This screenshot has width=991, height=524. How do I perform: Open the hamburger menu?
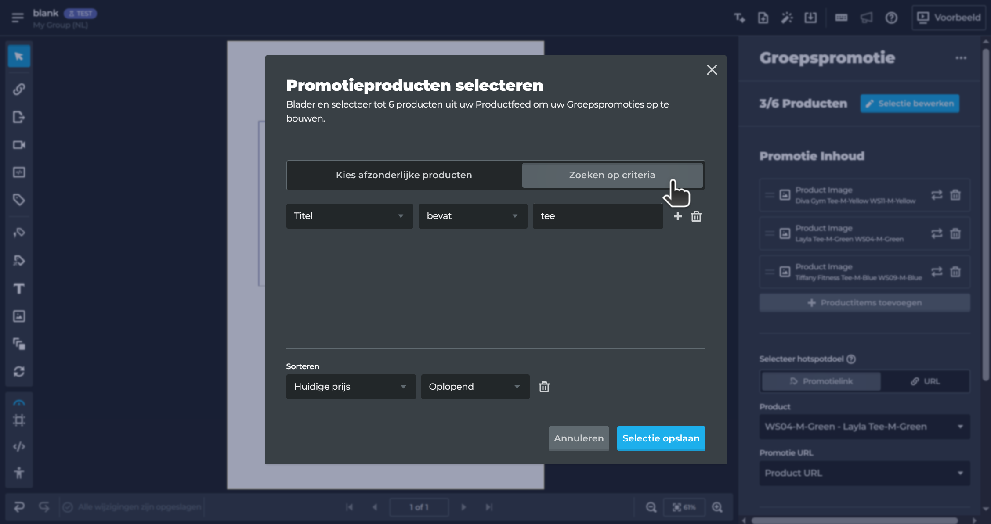18,18
